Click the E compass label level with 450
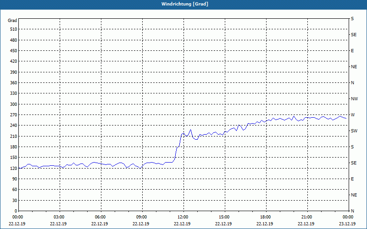The width and height of the screenshot is (367, 229). [352, 51]
